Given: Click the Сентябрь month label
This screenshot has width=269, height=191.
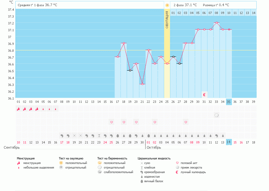Looking at the screenshot, I should [12, 147].
